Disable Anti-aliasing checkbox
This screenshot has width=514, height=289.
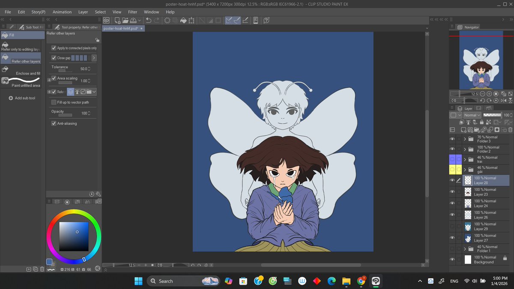pos(54,123)
